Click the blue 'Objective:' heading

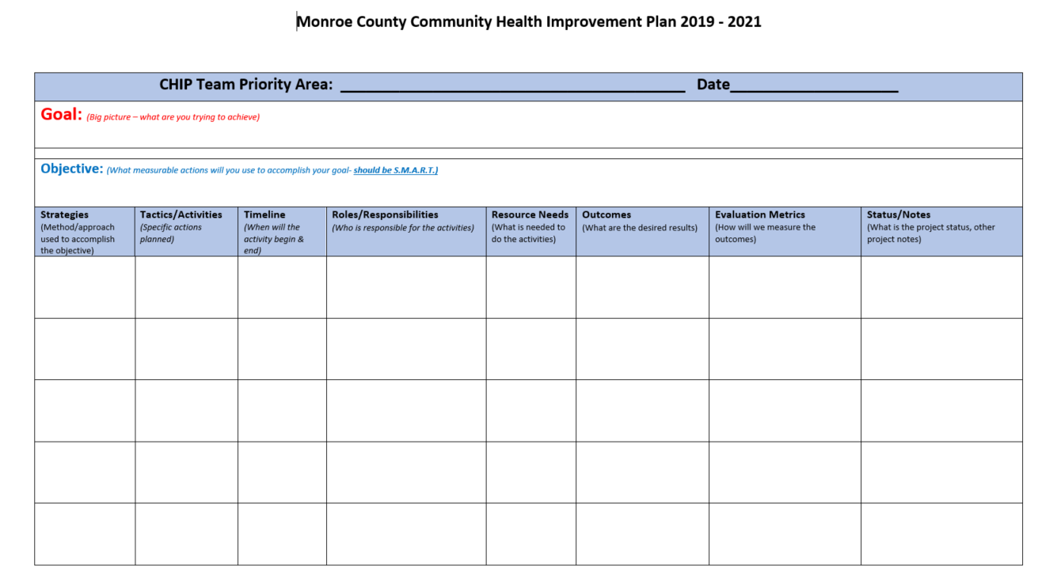(71, 169)
